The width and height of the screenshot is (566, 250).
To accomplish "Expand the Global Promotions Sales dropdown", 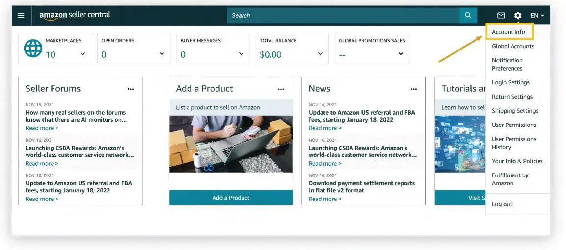I will coord(401,54).
